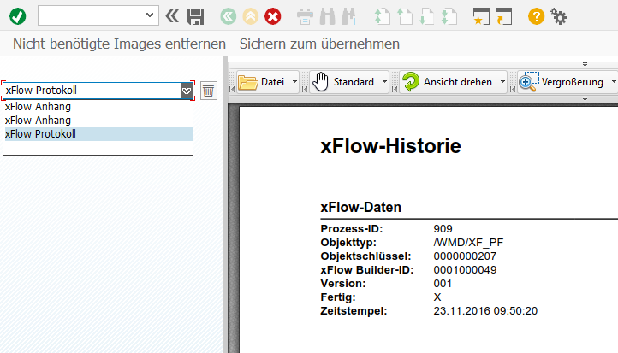Click the red Cancel icon
The height and width of the screenshot is (353, 618).
tap(272, 15)
